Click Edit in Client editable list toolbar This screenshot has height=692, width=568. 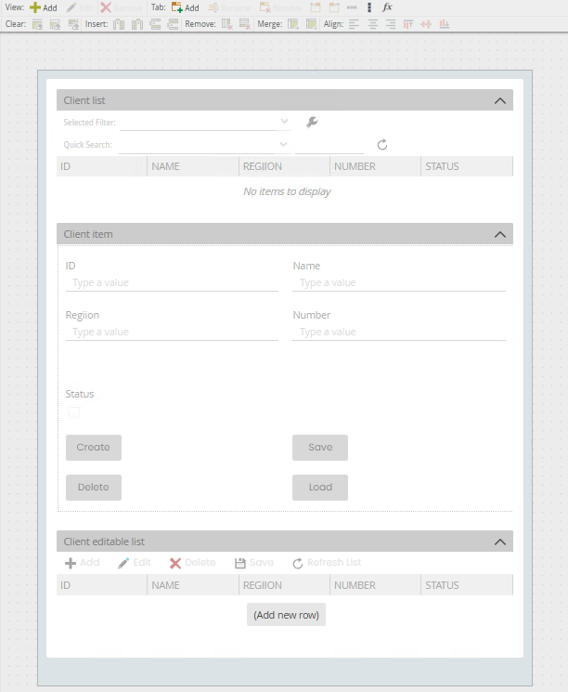135,563
